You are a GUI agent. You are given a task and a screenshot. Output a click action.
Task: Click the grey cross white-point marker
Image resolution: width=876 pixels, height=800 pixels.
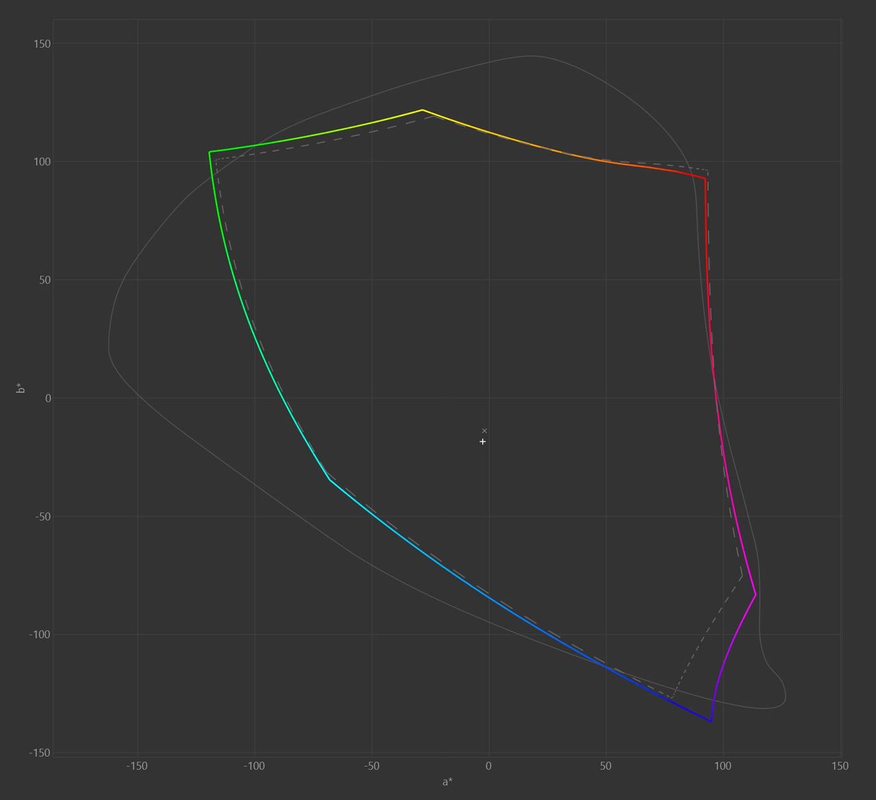pos(485,430)
